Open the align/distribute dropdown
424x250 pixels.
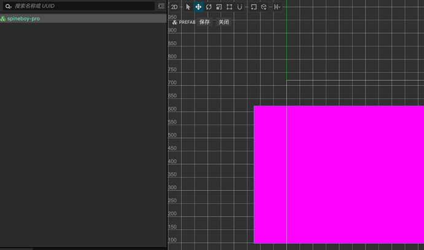click(277, 7)
